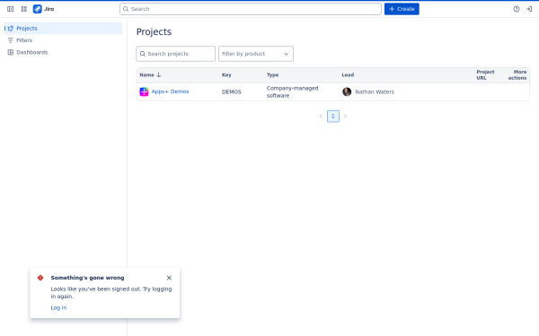Go to the next page chevron
539x336 pixels.
(x=346, y=116)
